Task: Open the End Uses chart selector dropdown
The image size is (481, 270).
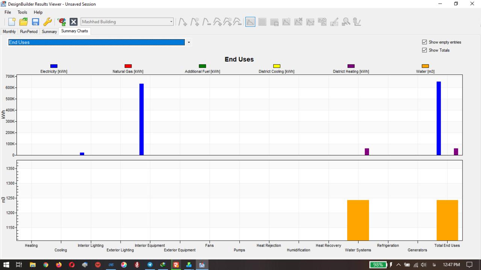Action: (x=189, y=42)
